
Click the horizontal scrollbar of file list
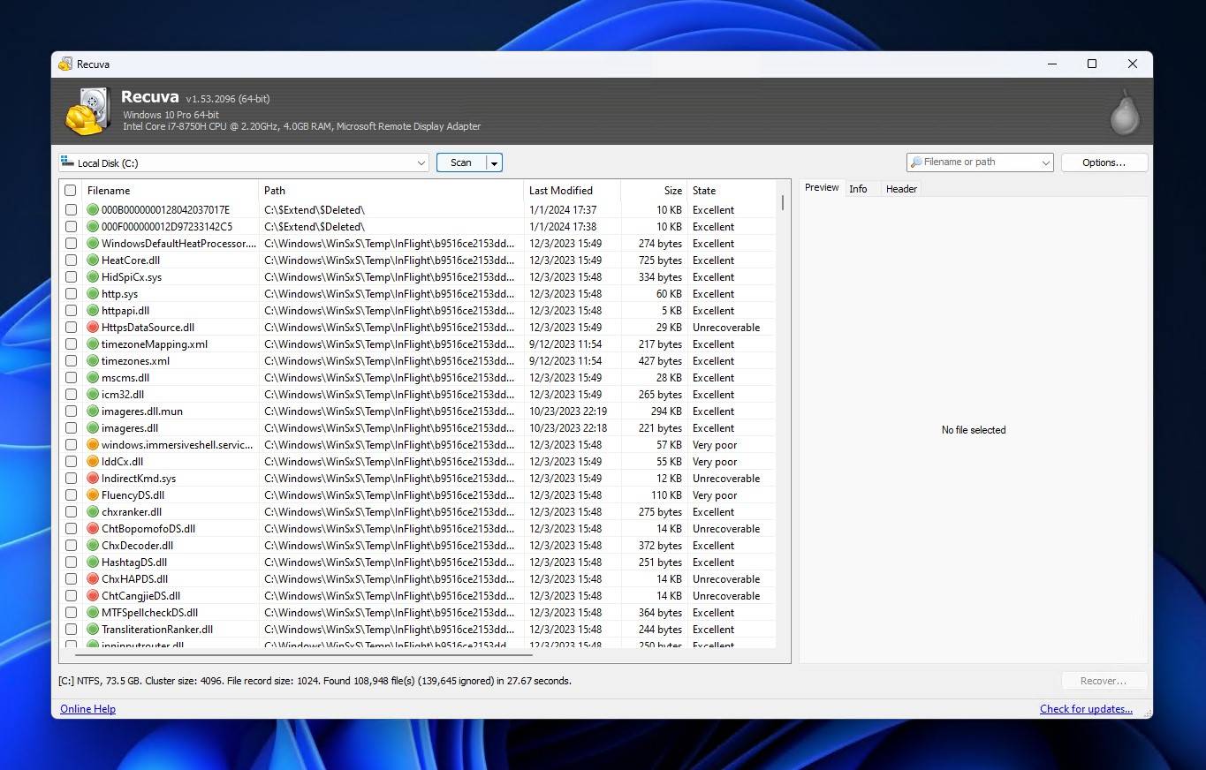304,654
